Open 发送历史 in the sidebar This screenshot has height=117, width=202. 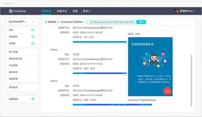[22, 72]
